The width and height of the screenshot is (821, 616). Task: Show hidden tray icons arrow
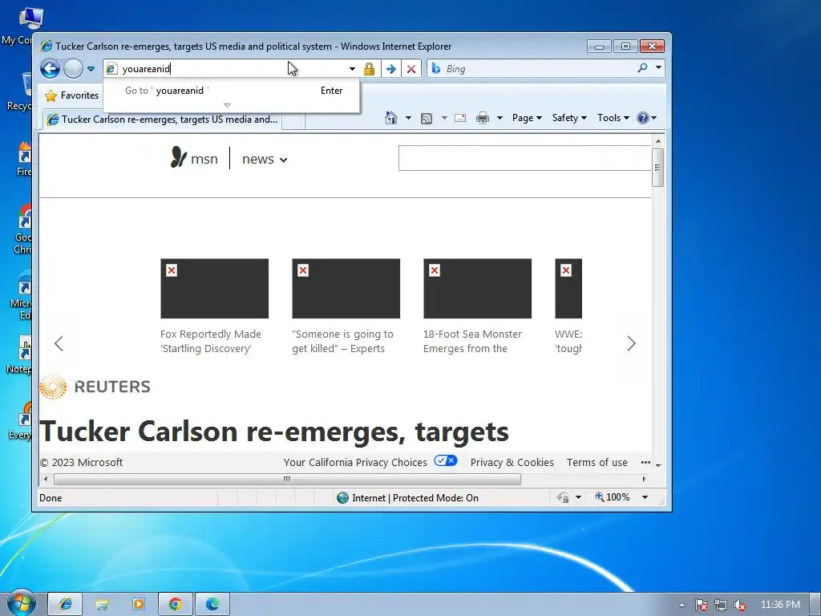click(681, 605)
